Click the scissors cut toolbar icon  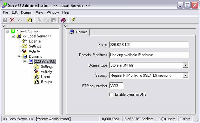tap(39, 20)
